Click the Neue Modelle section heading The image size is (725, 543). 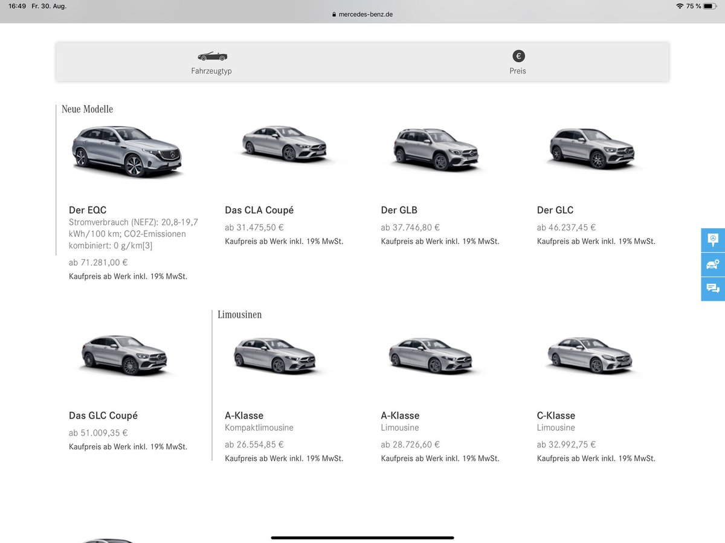click(x=87, y=109)
